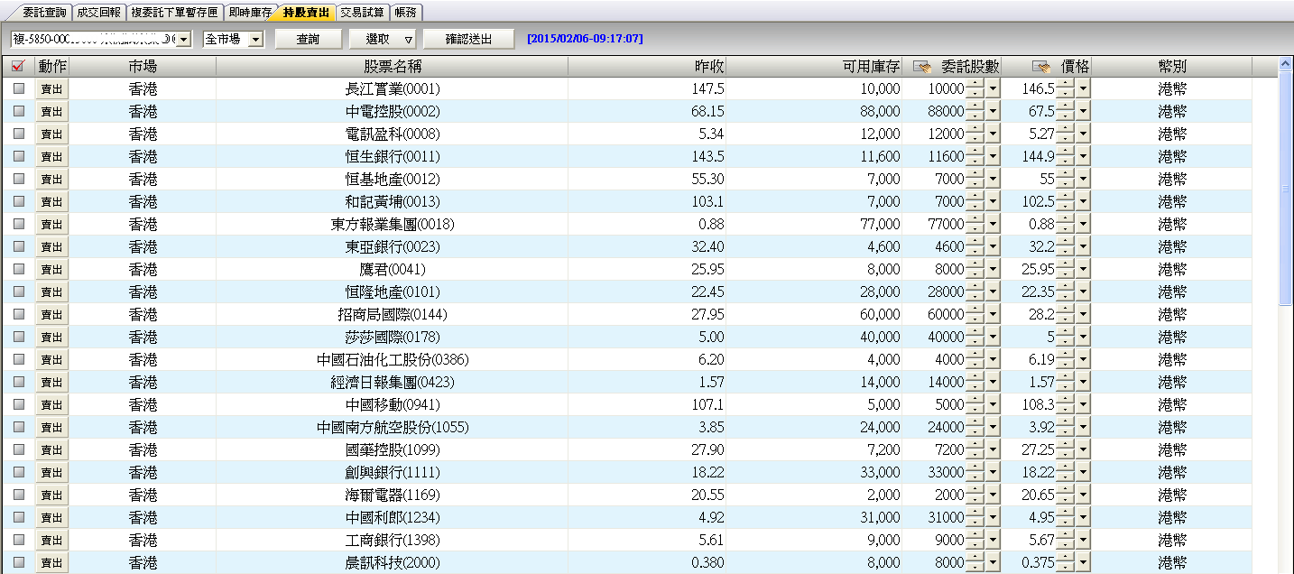This screenshot has width=1294, height=574.
Task: Increase price for 恒生銀行(0011) using up spinner
Action: (x=1065, y=152)
